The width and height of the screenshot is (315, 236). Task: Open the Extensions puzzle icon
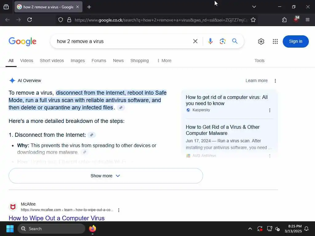pyautogui.click(x=284, y=20)
